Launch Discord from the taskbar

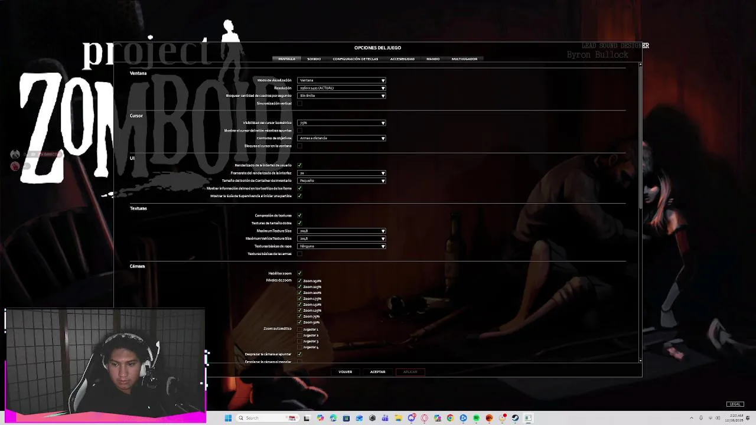tap(412, 418)
